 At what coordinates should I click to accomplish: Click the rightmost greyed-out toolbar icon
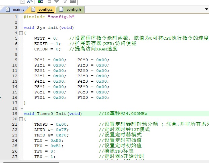click(x=72, y=1)
